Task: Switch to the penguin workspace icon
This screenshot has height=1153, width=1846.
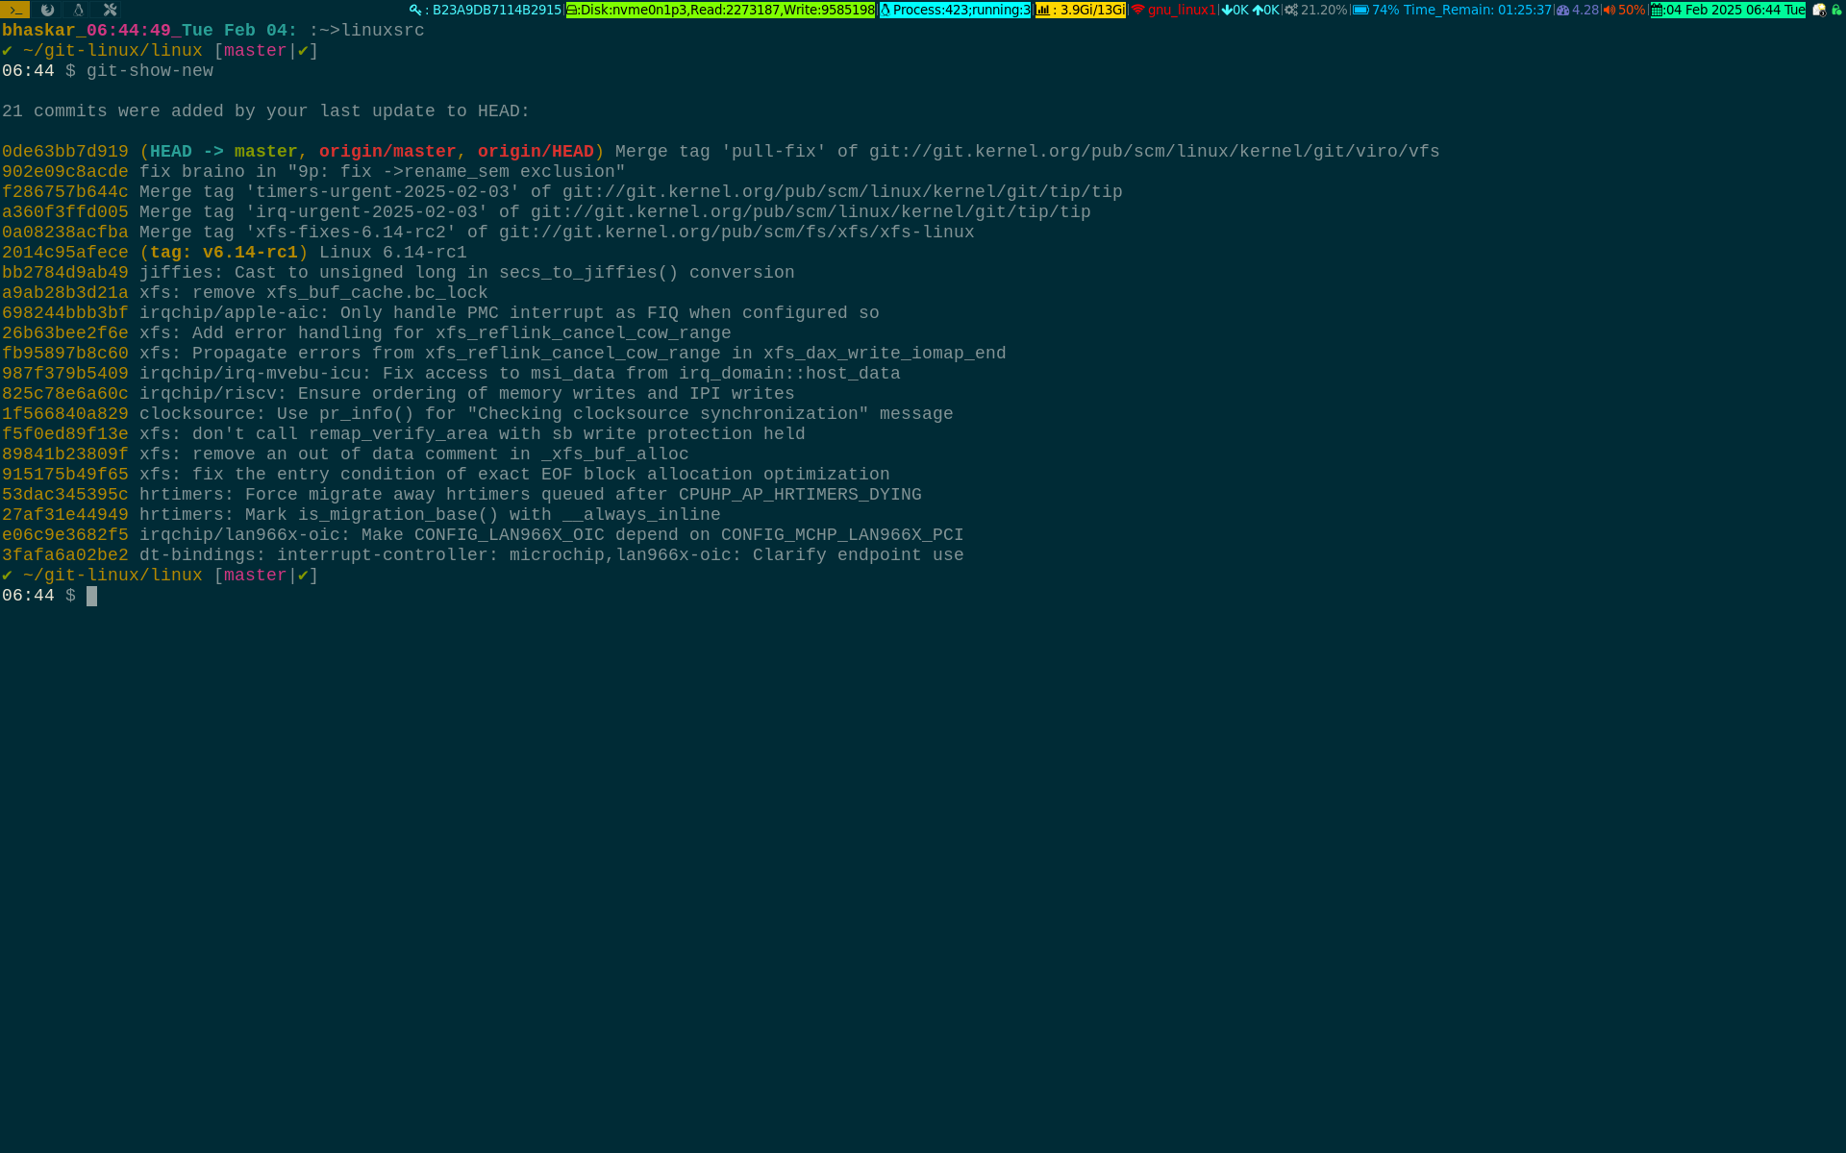Action: (79, 10)
